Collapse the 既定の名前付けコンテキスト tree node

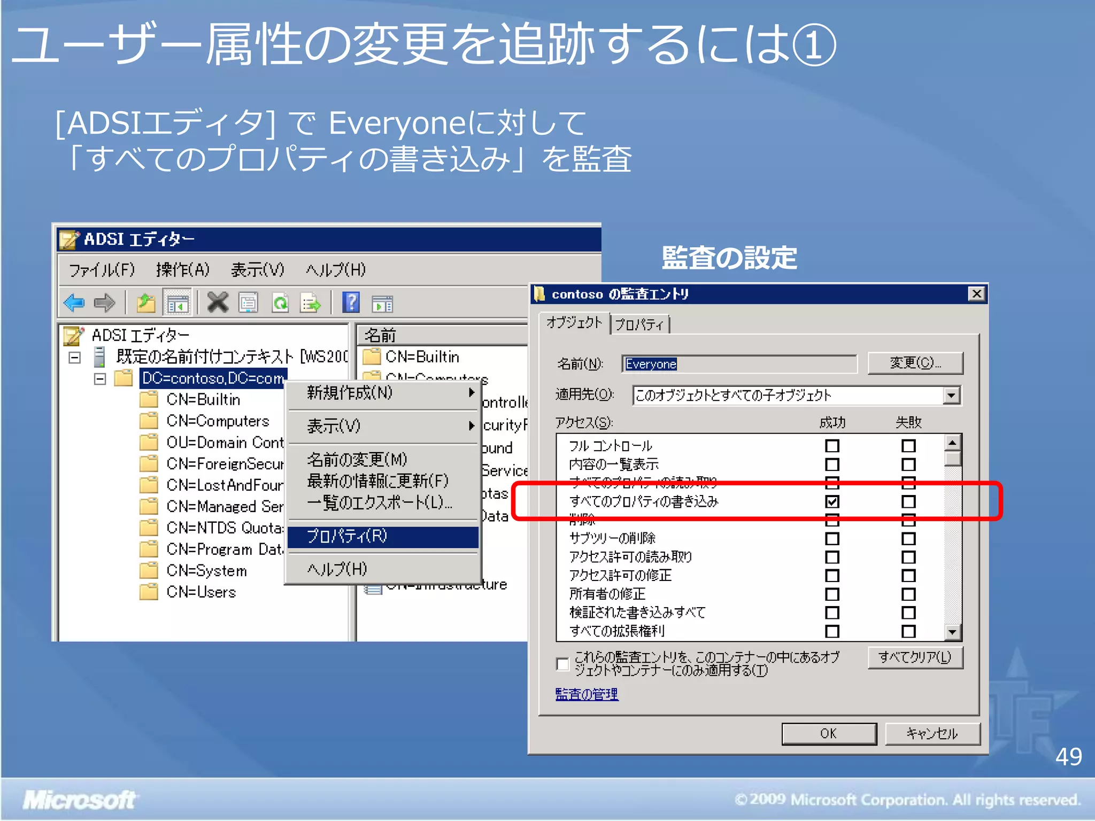point(75,358)
